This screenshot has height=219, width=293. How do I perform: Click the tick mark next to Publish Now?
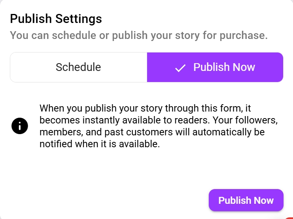[180, 68]
